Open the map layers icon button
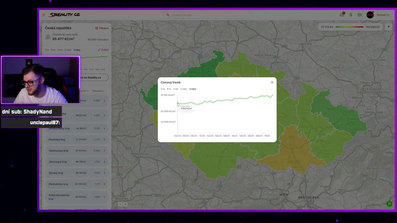 point(389,27)
